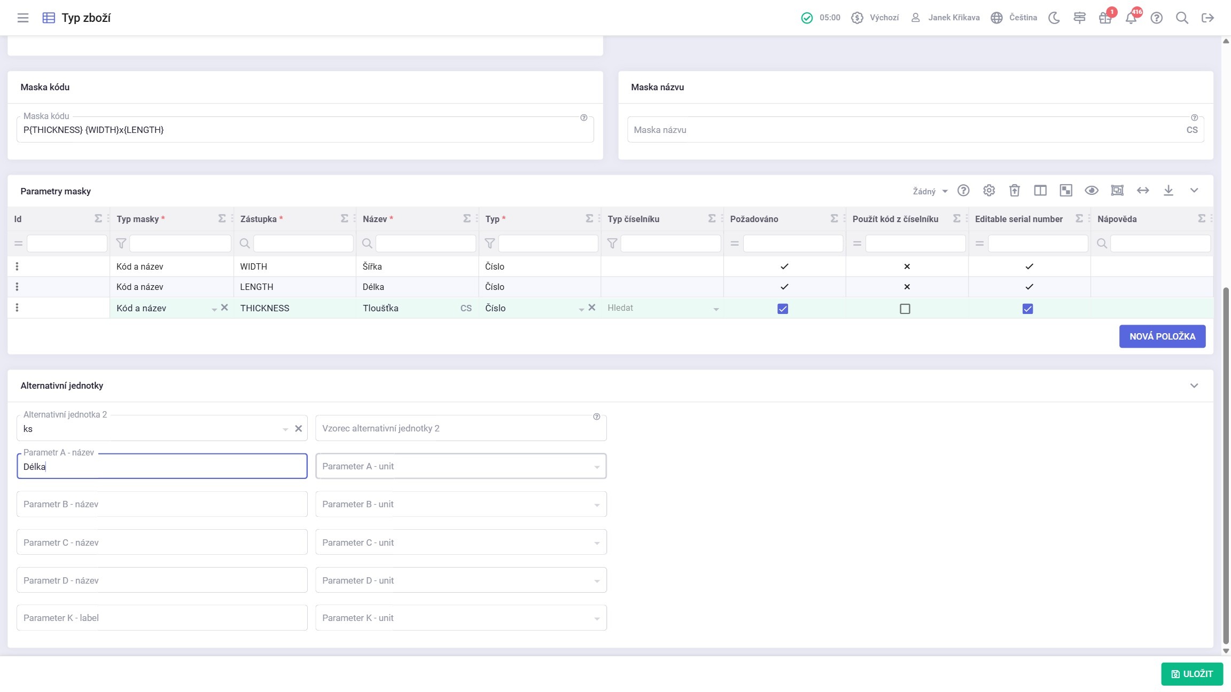The width and height of the screenshot is (1231, 692).
Task: Open Čeština language menu
Action: [x=1014, y=18]
